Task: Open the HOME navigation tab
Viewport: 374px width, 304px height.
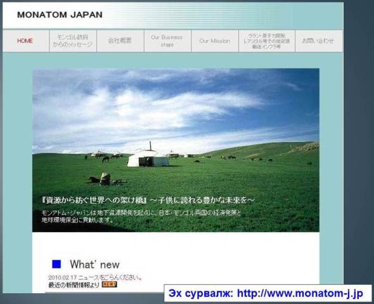Action: [x=25, y=41]
